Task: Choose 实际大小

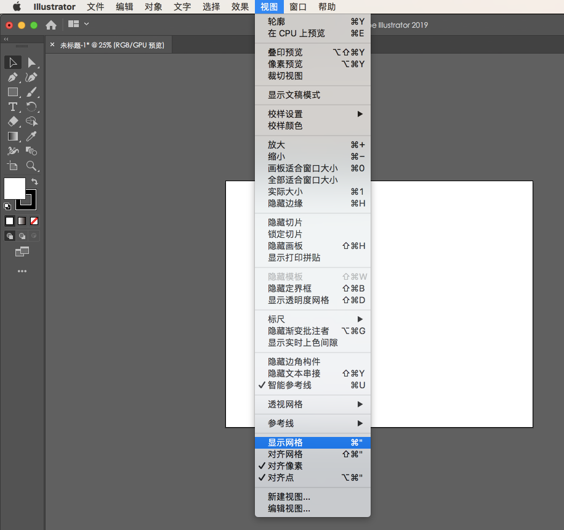Action: tap(313, 192)
